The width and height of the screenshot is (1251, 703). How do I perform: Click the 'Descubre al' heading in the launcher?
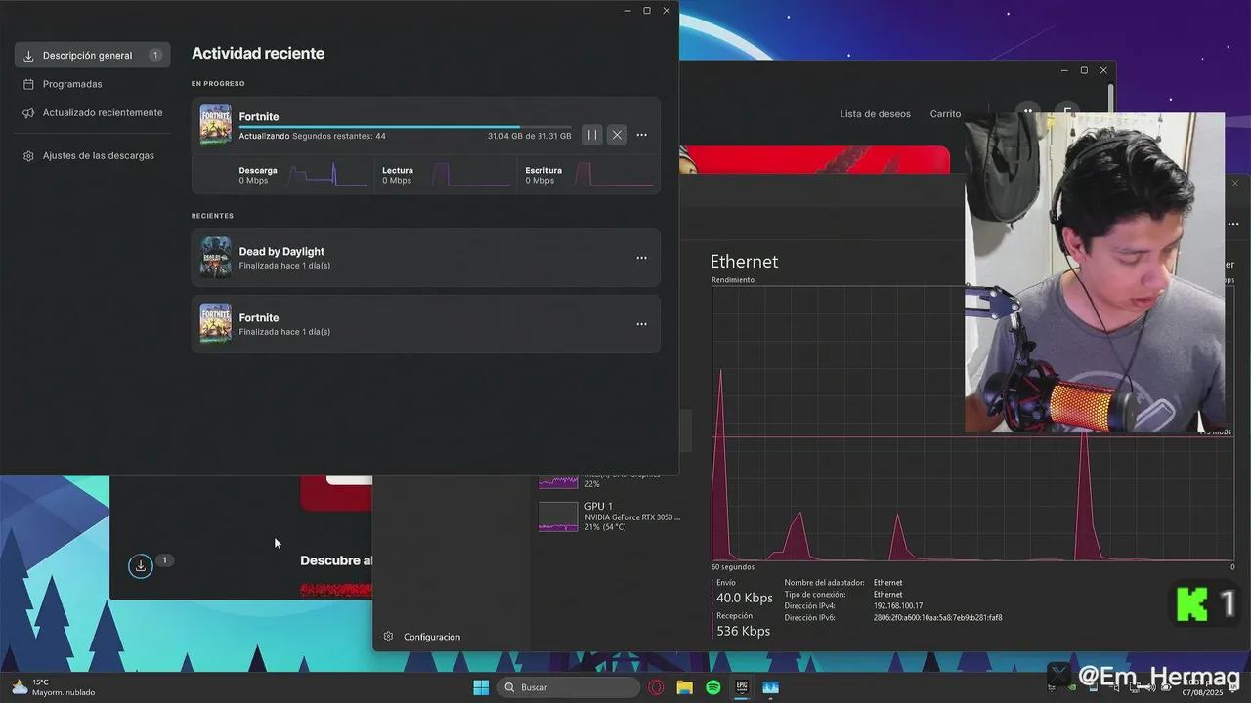click(336, 560)
